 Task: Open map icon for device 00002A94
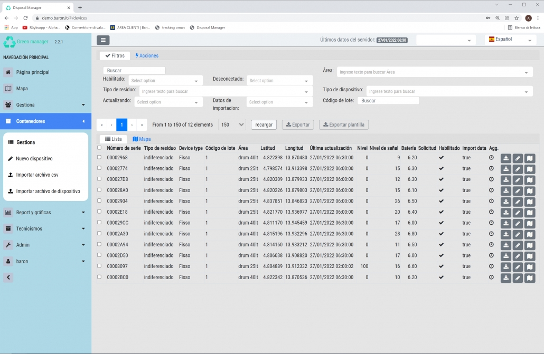[x=529, y=245]
